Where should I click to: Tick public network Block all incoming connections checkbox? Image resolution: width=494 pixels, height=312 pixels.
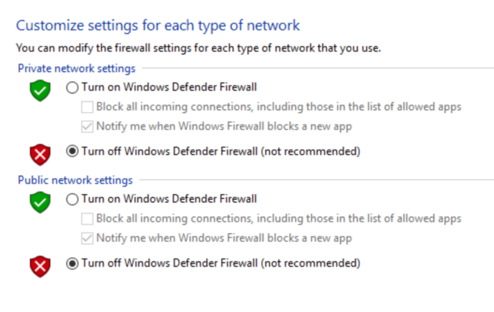[x=88, y=219]
